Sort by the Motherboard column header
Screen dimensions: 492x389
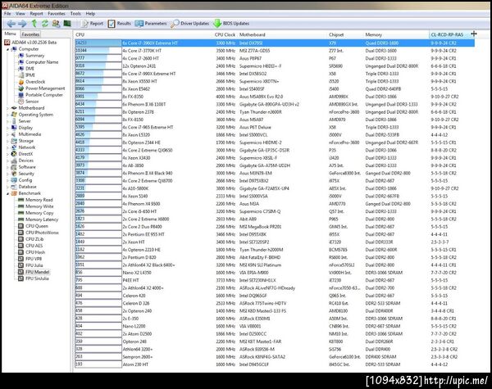tap(253, 34)
